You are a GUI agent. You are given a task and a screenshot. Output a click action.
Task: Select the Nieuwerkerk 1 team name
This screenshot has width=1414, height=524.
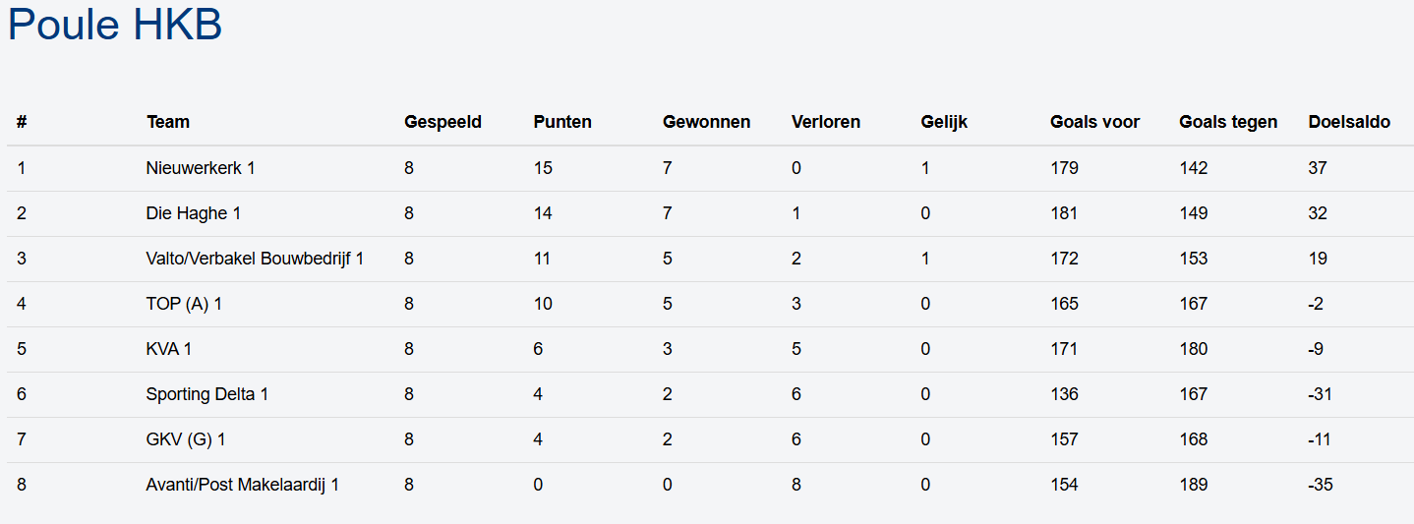tap(200, 168)
